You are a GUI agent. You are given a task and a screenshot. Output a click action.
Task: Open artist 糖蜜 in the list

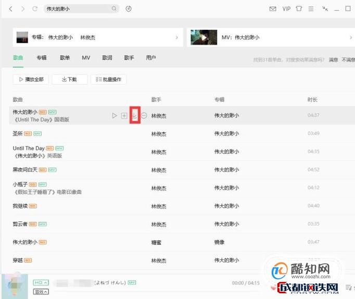pos(156,242)
